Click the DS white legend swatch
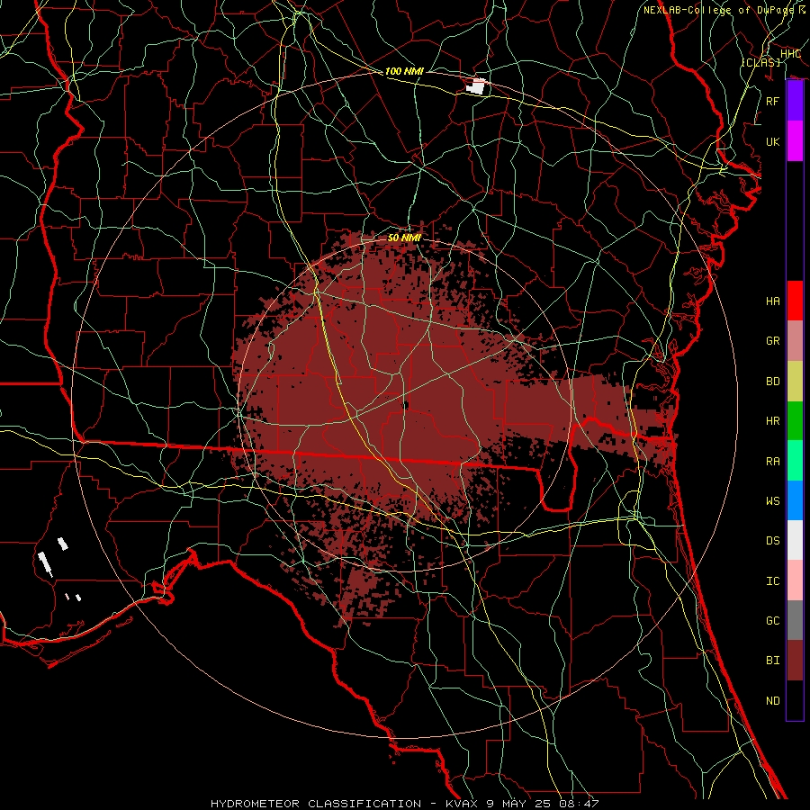 pos(795,540)
